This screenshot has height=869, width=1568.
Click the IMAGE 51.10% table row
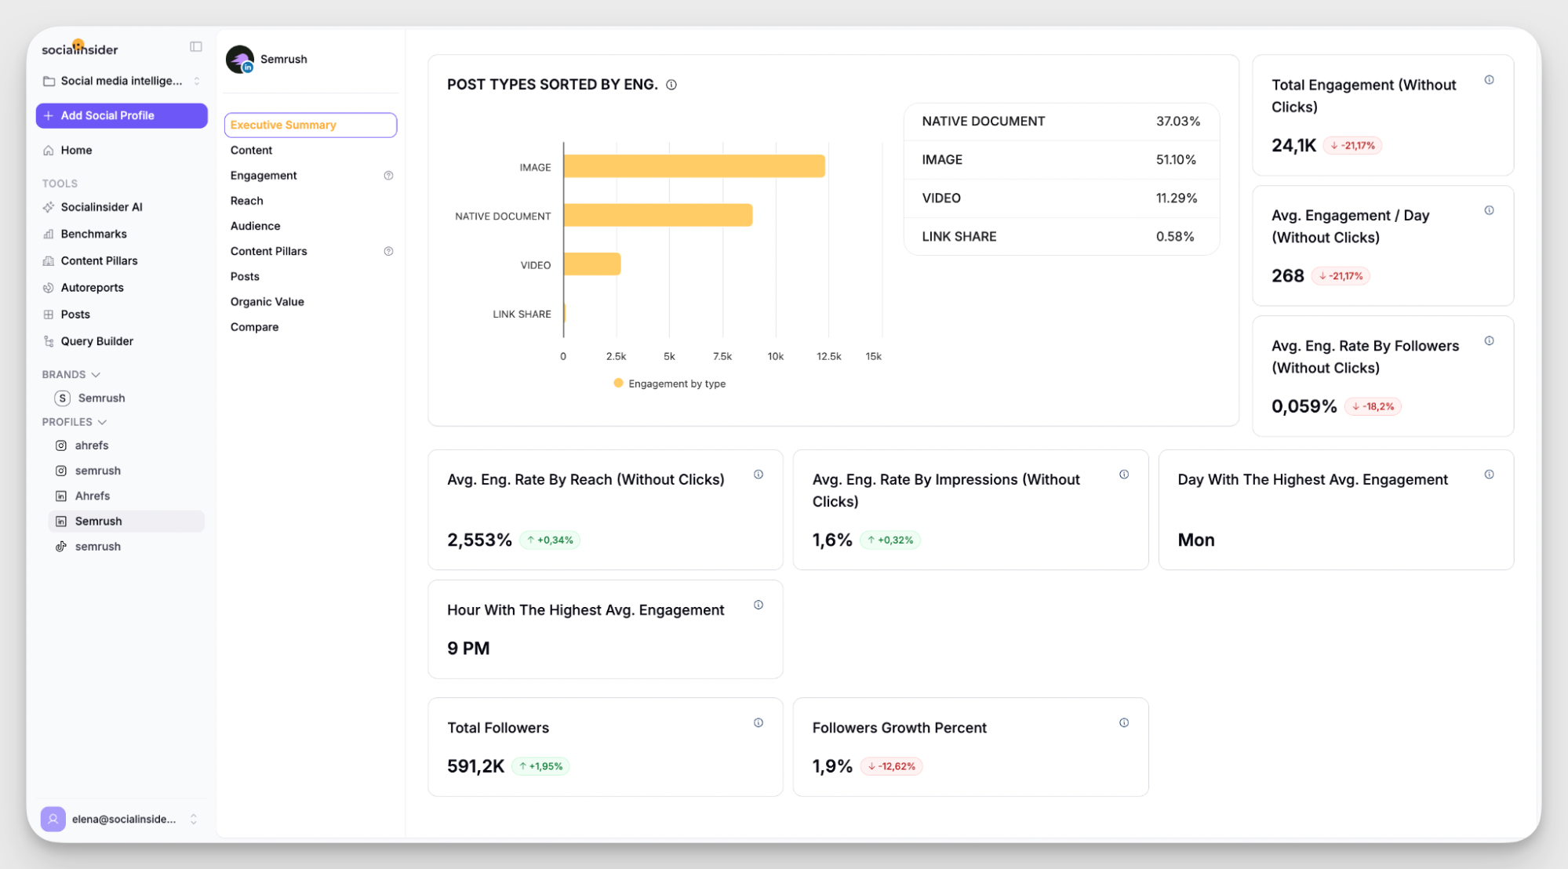[1061, 160]
